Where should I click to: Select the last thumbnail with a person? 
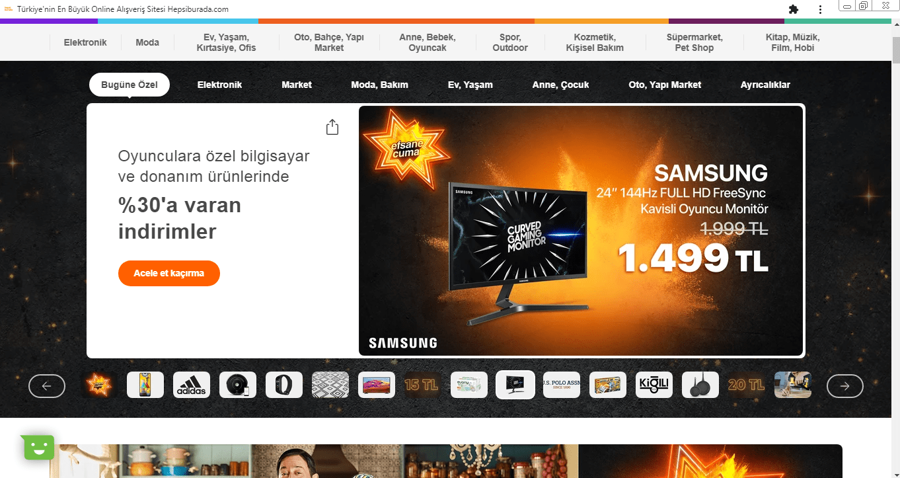pyautogui.click(x=793, y=385)
